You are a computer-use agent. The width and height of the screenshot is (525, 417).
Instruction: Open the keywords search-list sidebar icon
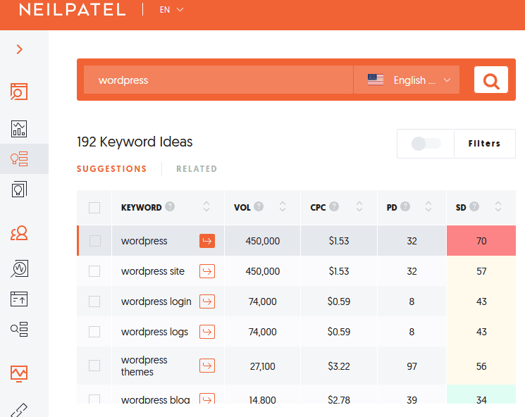tap(19, 330)
